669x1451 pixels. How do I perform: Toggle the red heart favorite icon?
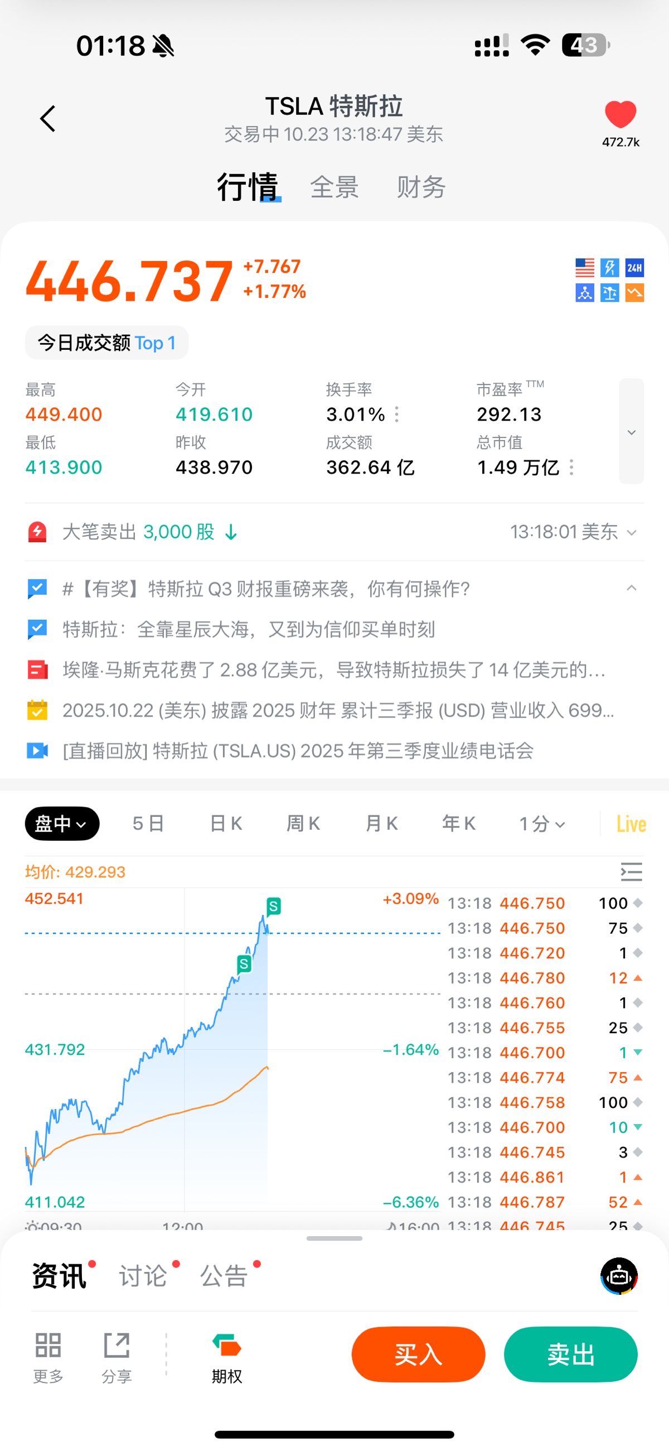tap(620, 114)
